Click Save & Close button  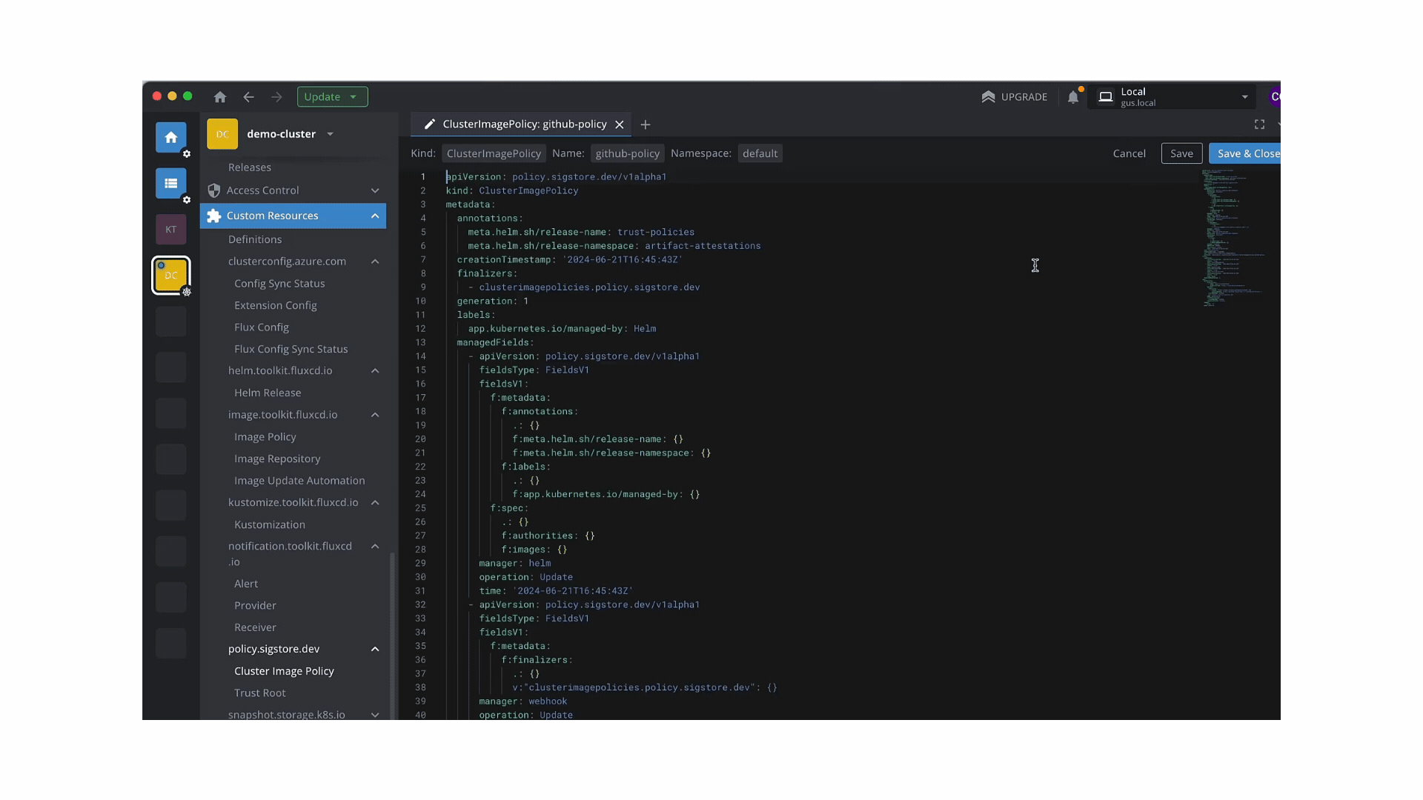(x=1246, y=153)
